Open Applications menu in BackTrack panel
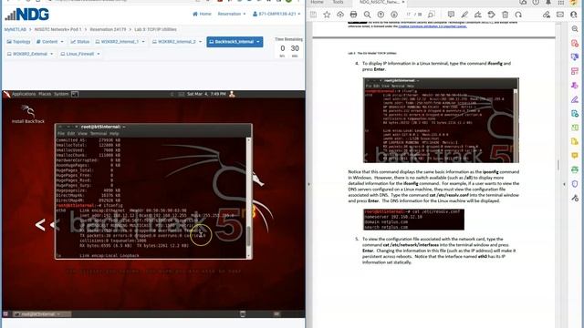This screenshot has width=584, height=328. point(24,94)
